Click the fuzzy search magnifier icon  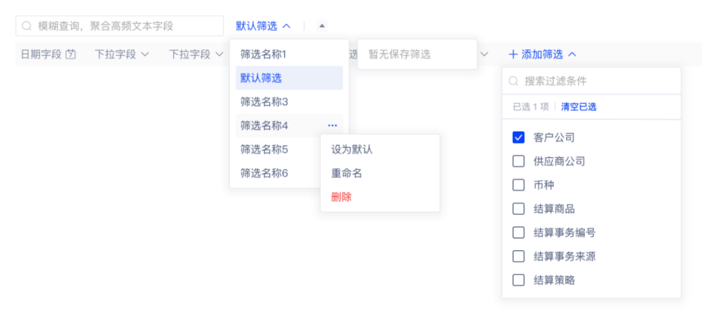(x=27, y=26)
